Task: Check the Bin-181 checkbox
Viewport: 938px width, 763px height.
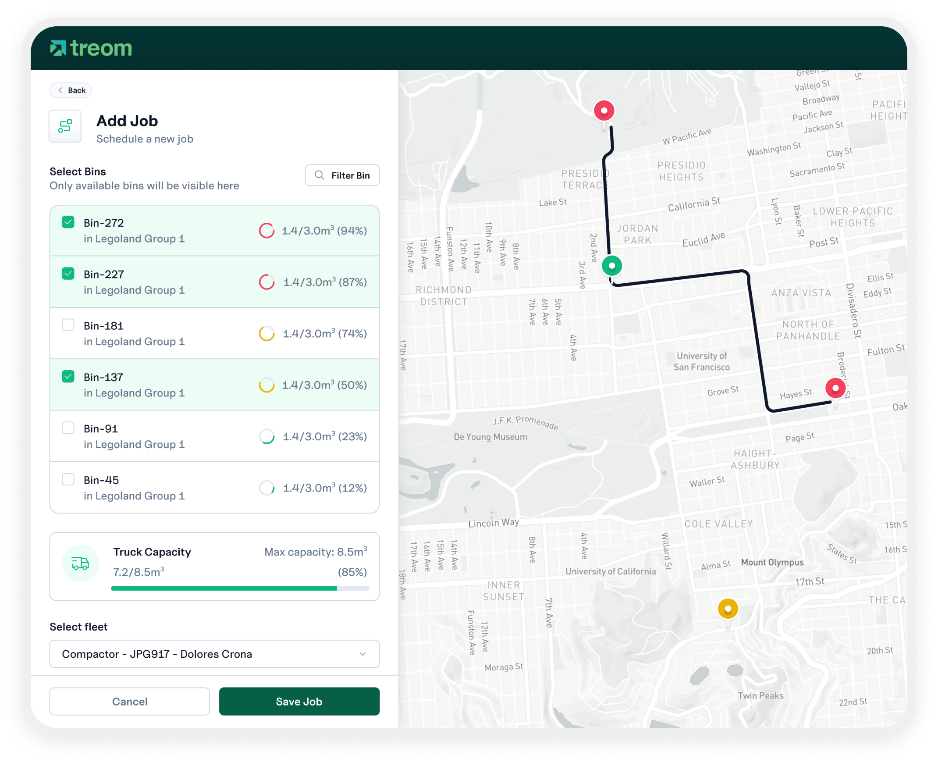Action: pos(68,325)
